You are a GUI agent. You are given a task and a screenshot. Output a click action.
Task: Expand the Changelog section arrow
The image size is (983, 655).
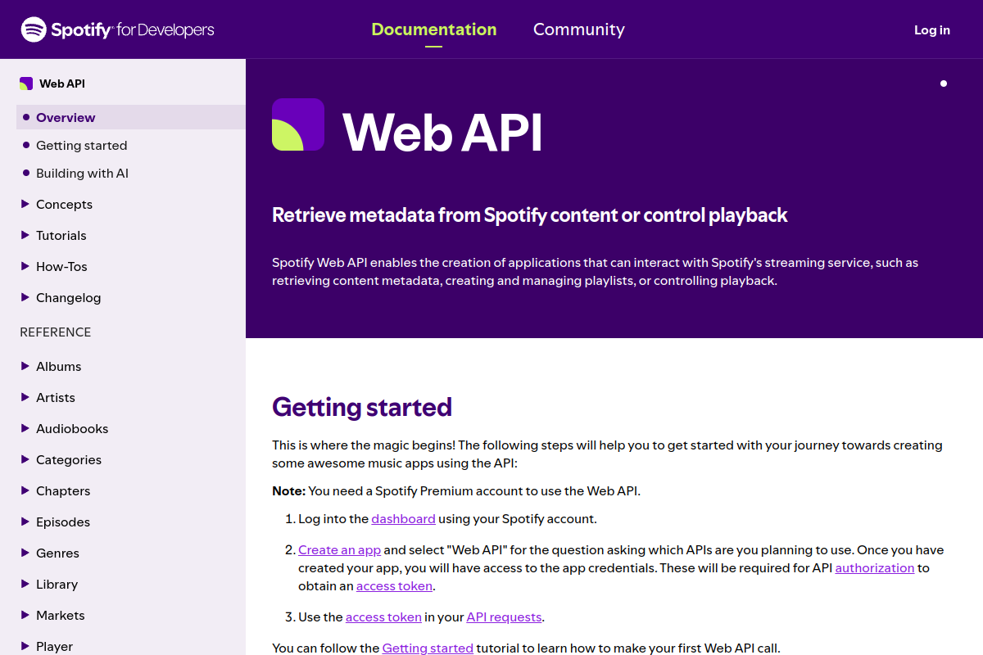(25, 297)
